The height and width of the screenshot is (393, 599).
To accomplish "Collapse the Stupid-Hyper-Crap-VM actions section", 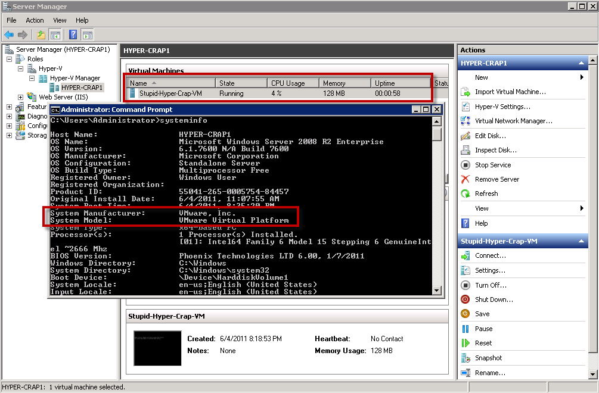I will click(x=582, y=241).
